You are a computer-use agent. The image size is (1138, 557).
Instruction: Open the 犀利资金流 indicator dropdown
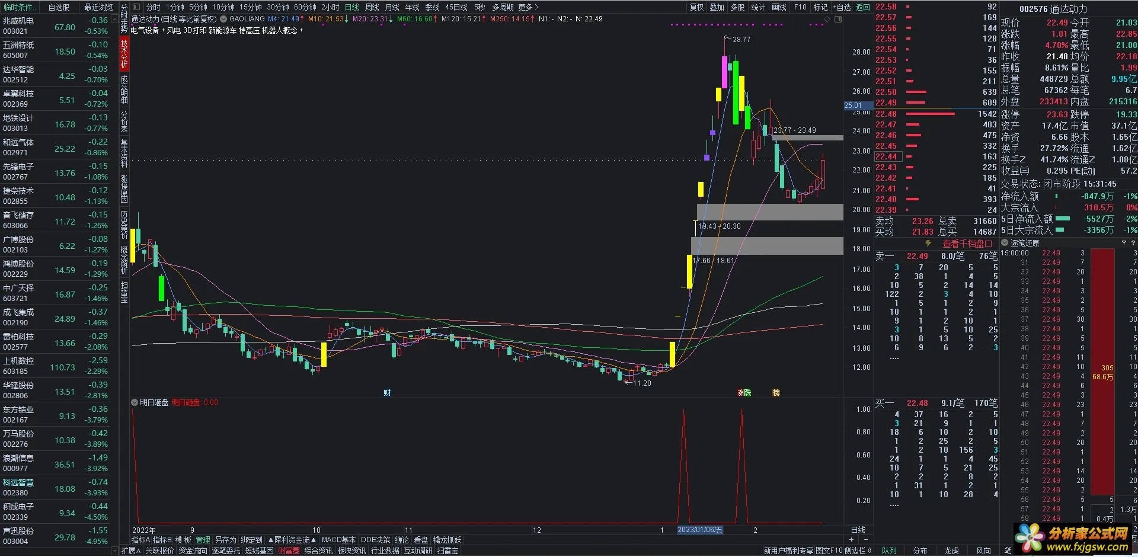pyautogui.click(x=292, y=540)
